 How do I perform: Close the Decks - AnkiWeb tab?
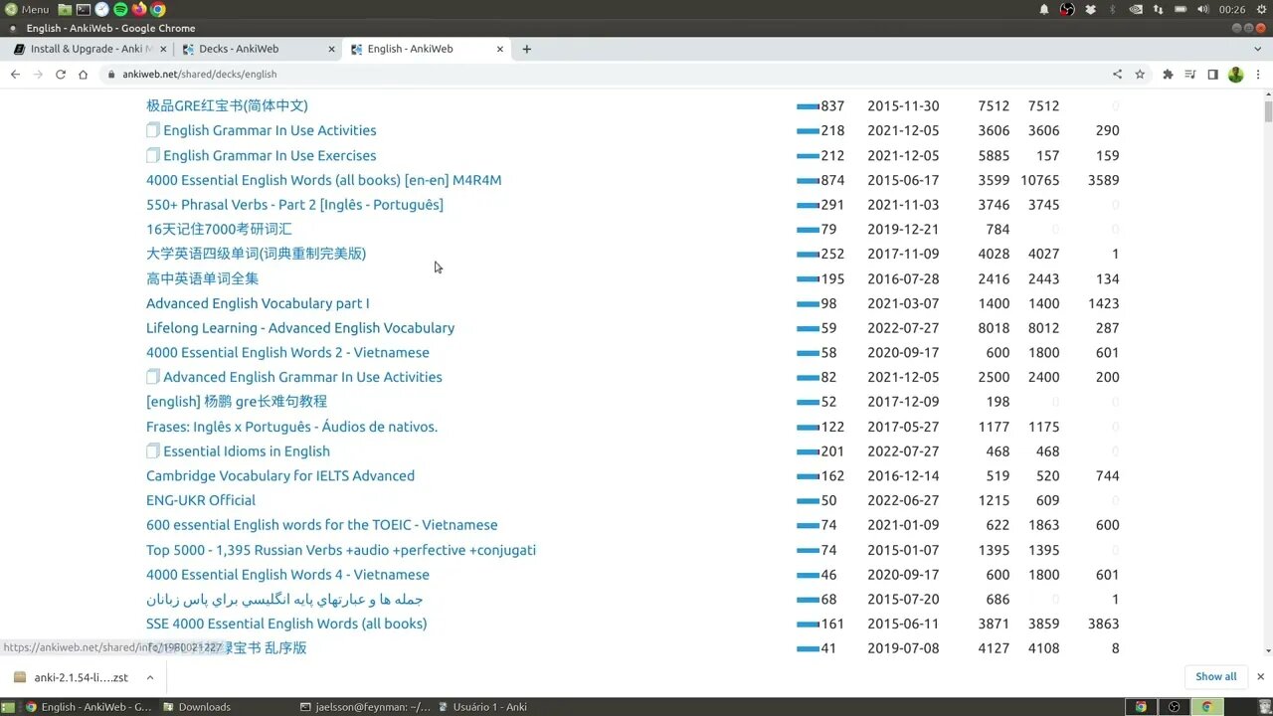click(x=332, y=49)
